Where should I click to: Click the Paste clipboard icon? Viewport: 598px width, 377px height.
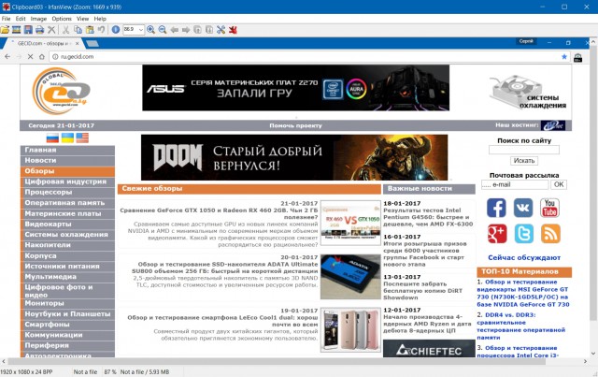tap(90, 30)
